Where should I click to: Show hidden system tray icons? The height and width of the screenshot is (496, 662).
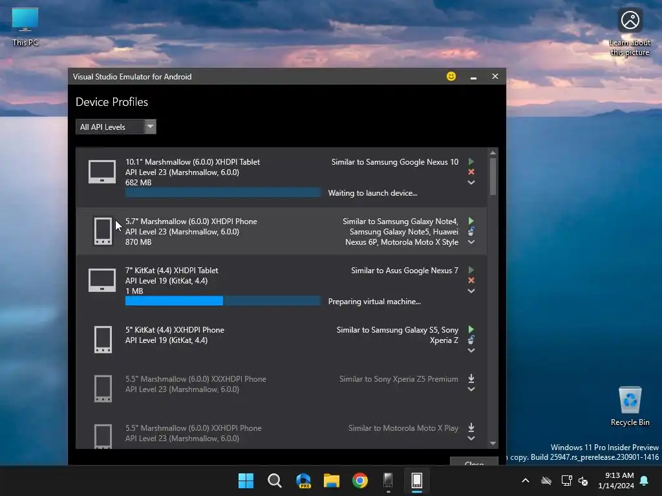click(x=526, y=480)
